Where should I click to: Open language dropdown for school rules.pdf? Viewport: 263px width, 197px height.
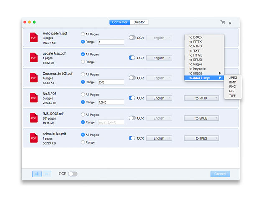pos(159,138)
